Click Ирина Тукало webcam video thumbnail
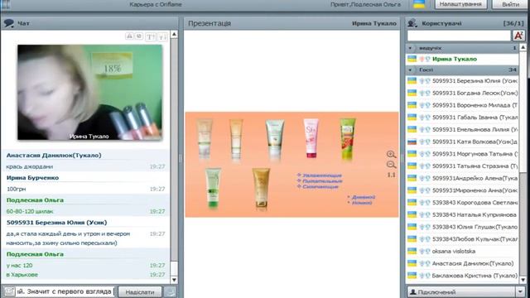 tap(90, 92)
